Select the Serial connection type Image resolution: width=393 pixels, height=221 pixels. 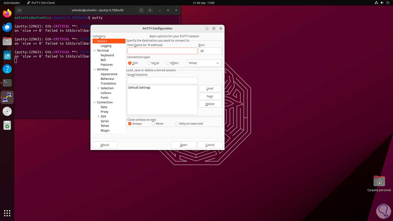point(148,63)
